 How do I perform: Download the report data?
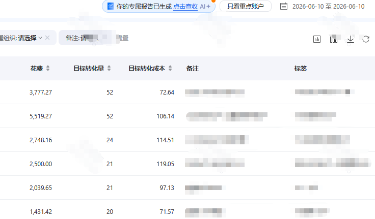[x=351, y=39]
